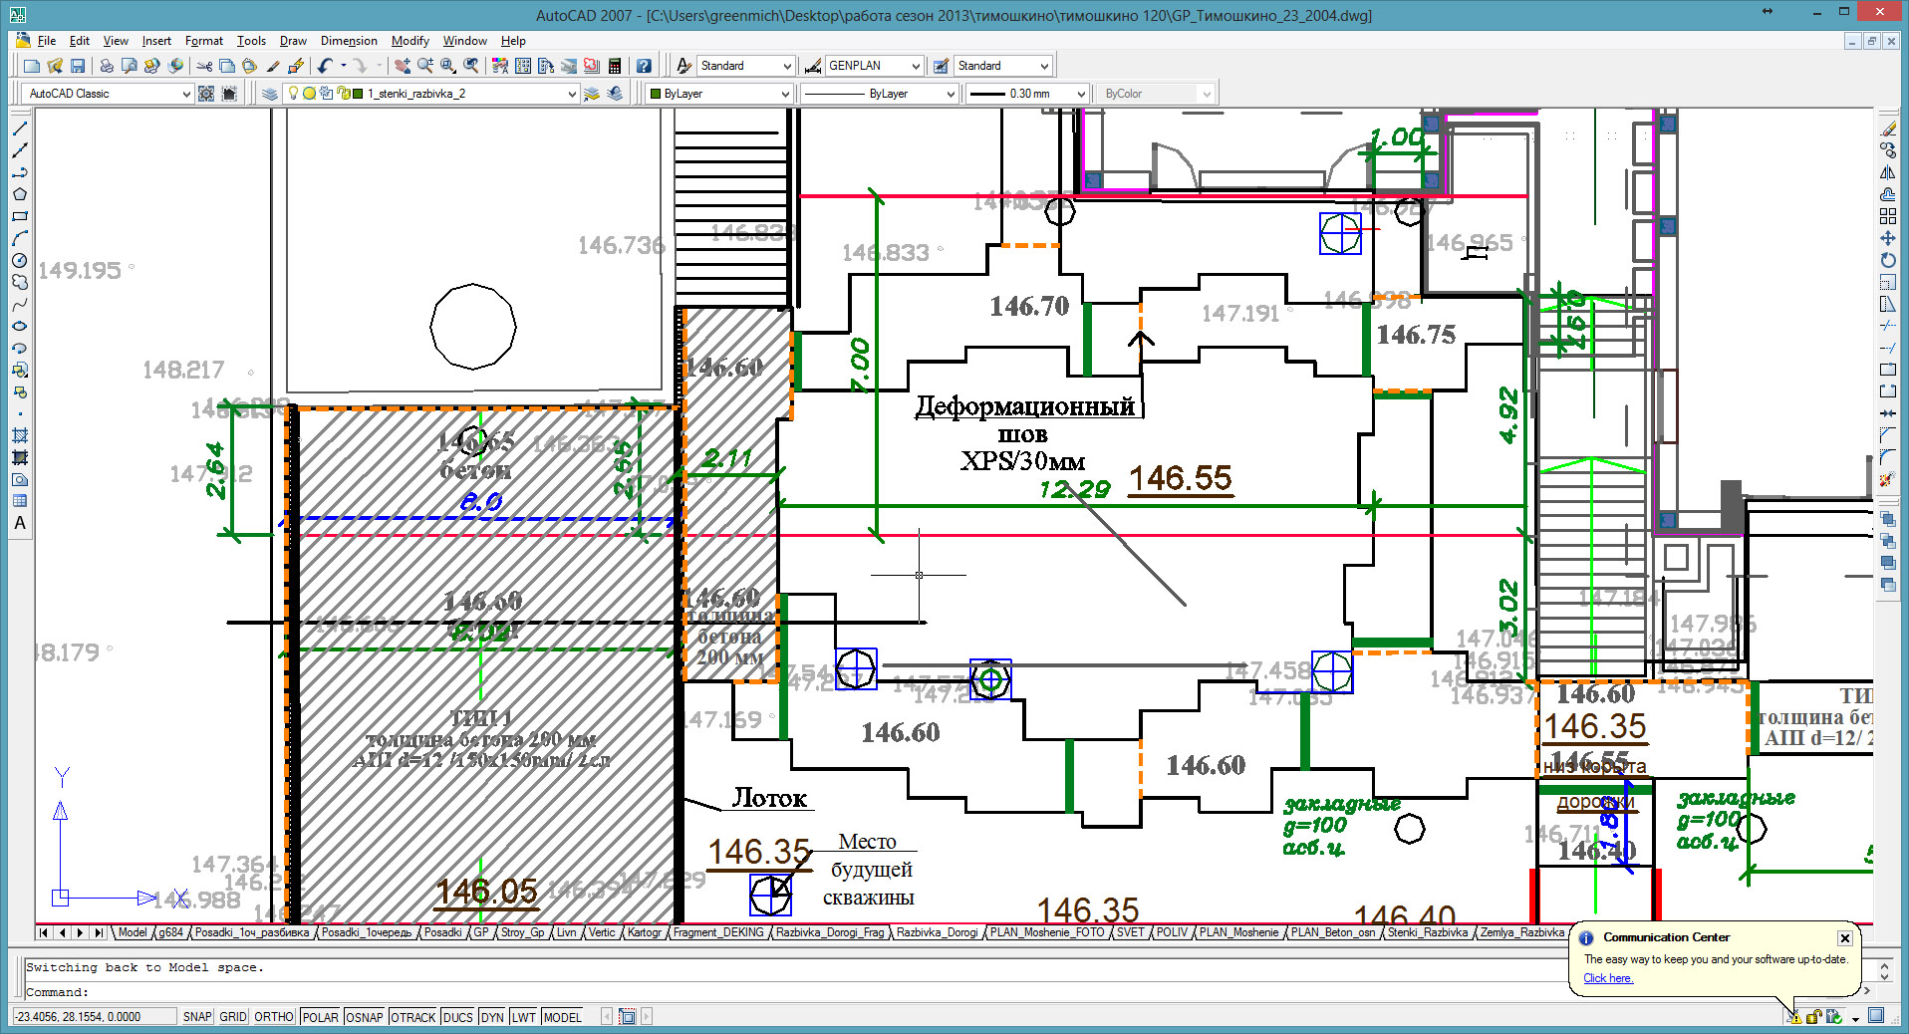Select the Polygon draw tool

tap(20, 194)
